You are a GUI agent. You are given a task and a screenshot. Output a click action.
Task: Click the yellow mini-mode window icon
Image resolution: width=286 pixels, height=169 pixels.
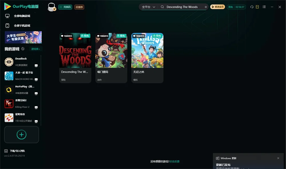[x=257, y=7]
